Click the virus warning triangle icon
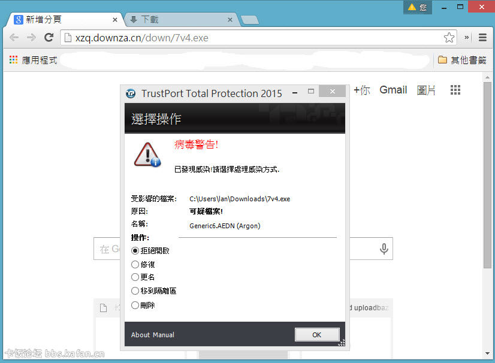The image size is (495, 363). pyautogui.click(x=147, y=155)
